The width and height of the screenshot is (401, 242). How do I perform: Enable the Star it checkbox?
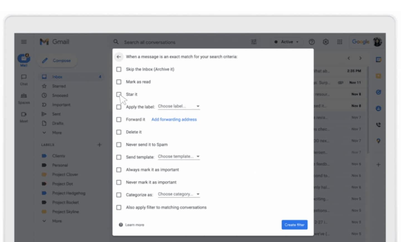pos(119,94)
